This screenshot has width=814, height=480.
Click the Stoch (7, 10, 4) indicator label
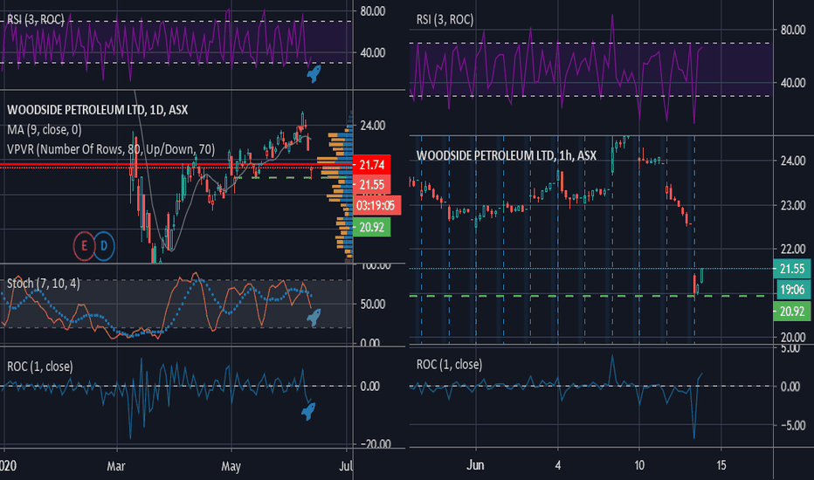44,284
